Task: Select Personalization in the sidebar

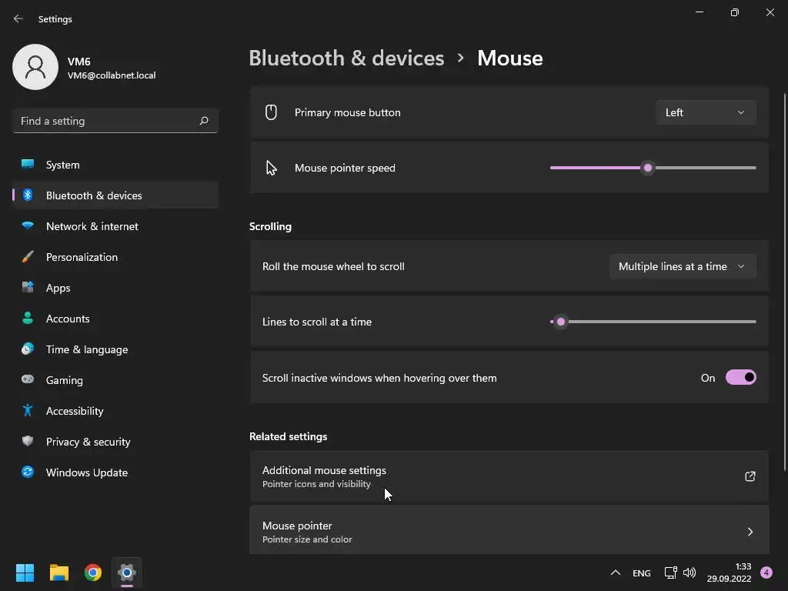Action: coord(82,257)
